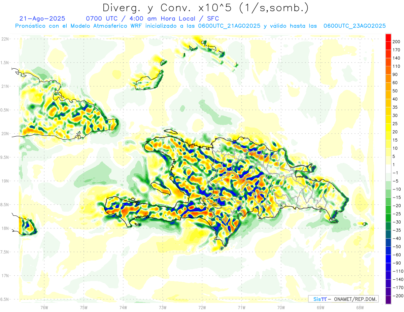Click the '73W' longitude label
This screenshot has height=312, width=404.
(x=163, y=307)
